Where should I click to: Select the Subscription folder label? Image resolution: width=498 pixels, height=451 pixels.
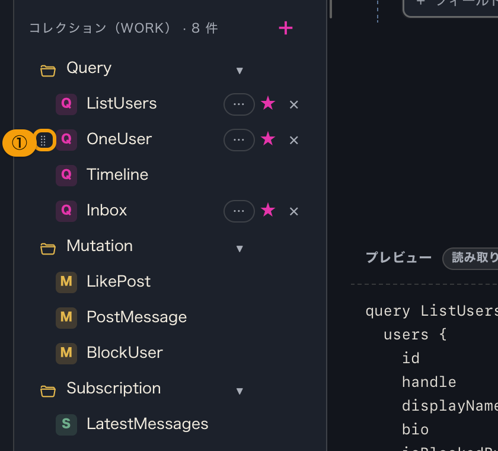(114, 388)
